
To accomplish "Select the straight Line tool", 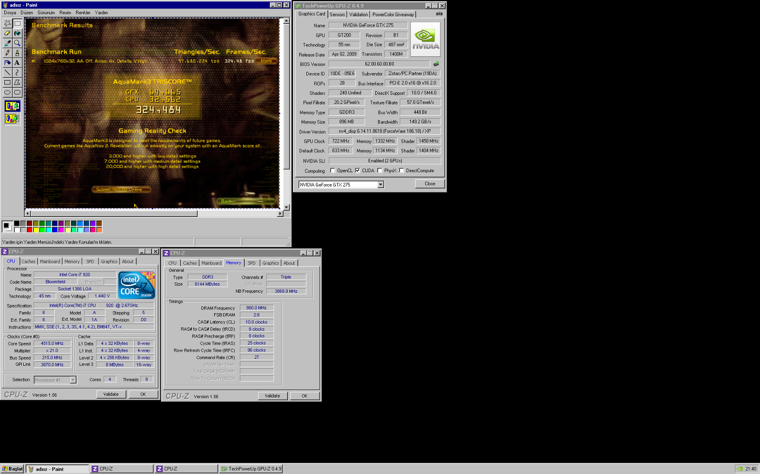I will [8, 73].
